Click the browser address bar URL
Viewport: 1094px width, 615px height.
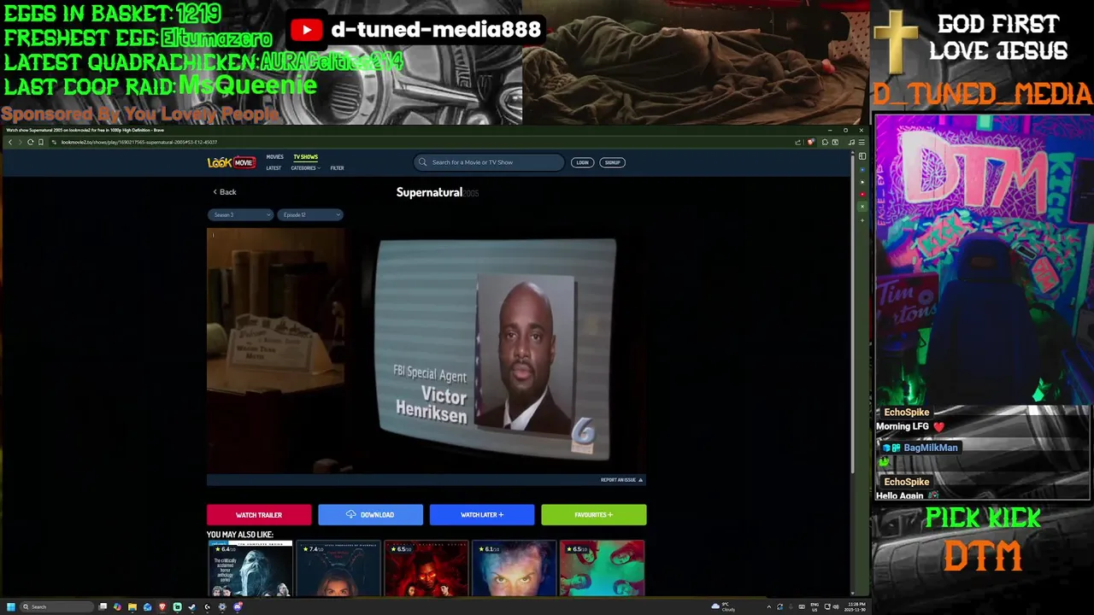click(x=139, y=142)
